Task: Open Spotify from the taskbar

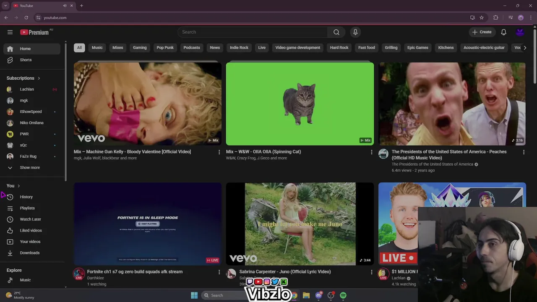Action: coord(343,295)
